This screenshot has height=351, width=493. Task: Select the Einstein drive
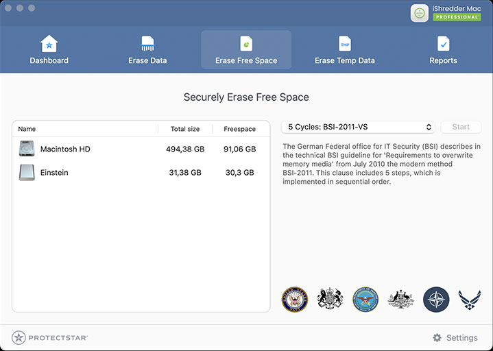point(54,173)
